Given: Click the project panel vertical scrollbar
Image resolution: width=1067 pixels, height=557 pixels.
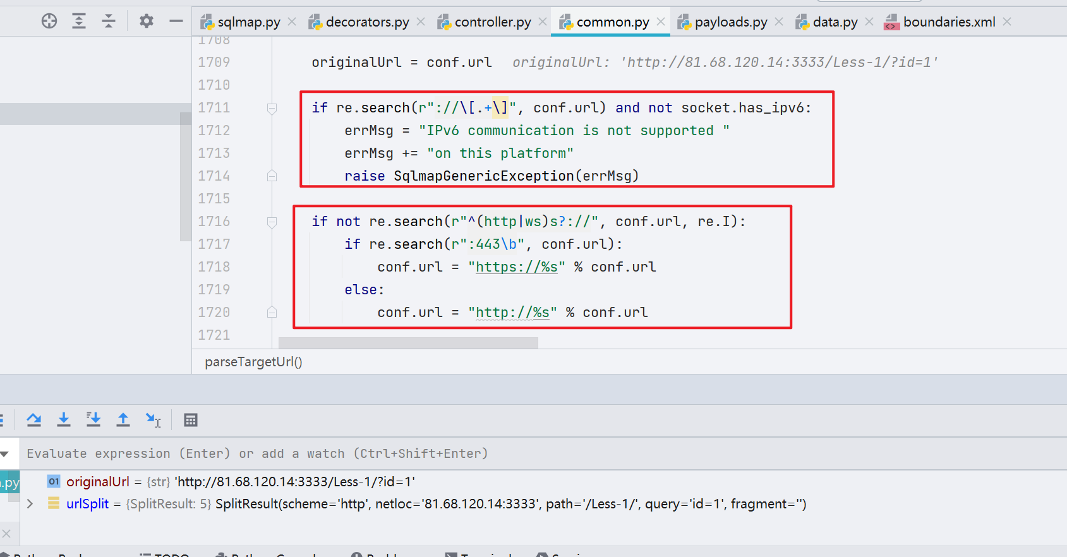Looking at the screenshot, I should (x=185, y=177).
